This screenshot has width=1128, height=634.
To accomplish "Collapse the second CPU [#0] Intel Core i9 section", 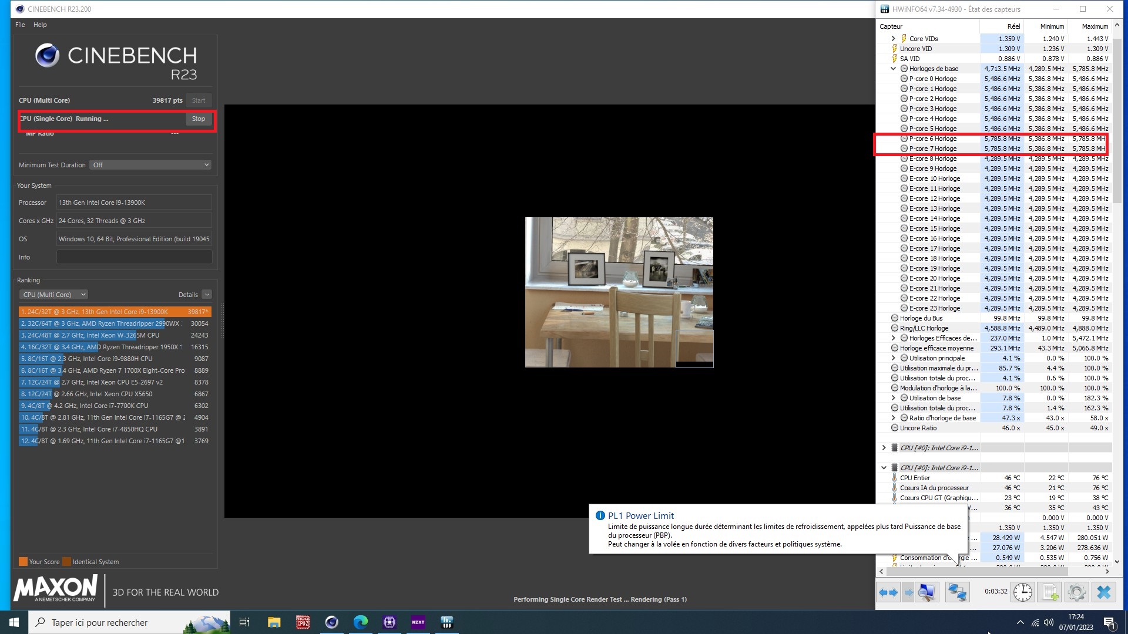I will (884, 468).
